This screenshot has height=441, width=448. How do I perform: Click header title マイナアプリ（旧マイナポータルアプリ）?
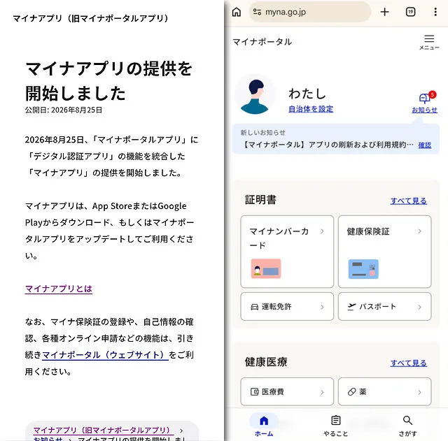pos(92,18)
